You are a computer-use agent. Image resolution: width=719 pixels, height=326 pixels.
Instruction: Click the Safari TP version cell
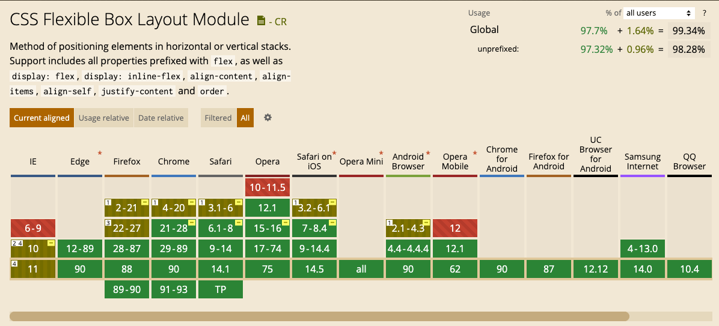[x=221, y=289]
